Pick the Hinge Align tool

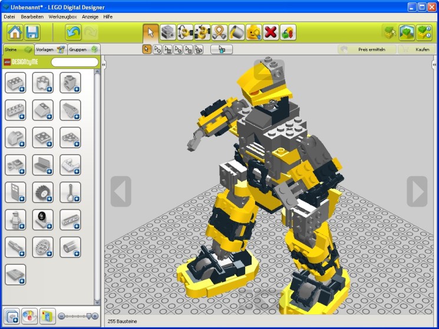tap(202, 32)
